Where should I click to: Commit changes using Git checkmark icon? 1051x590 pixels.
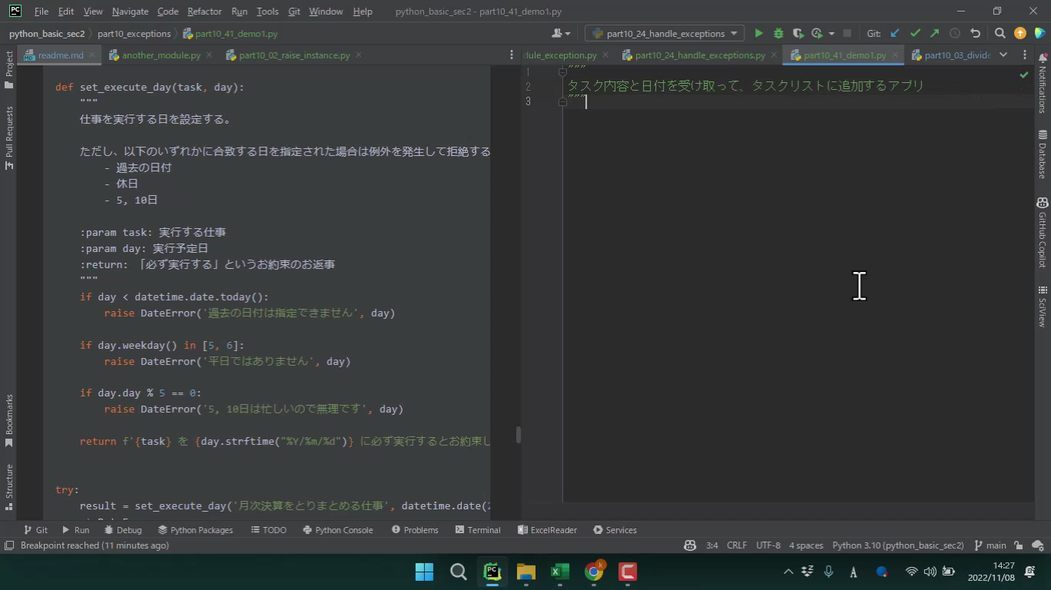click(x=915, y=33)
